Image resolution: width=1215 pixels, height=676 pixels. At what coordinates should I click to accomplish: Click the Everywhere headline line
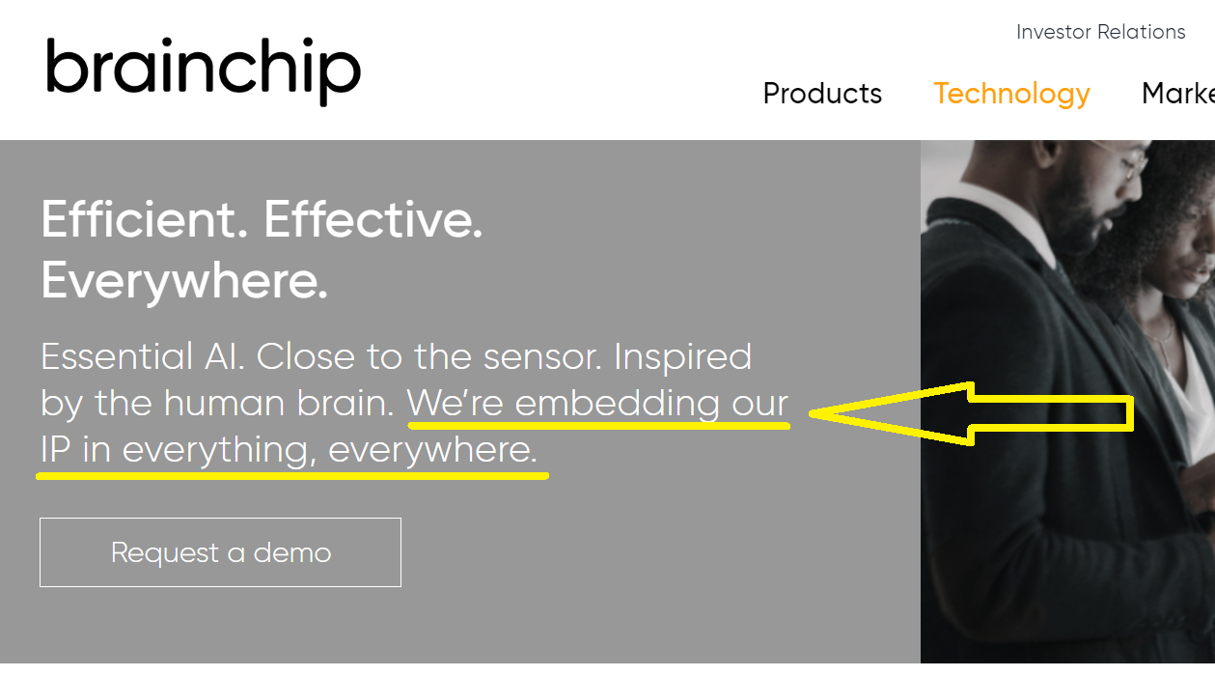tap(184, 281)
